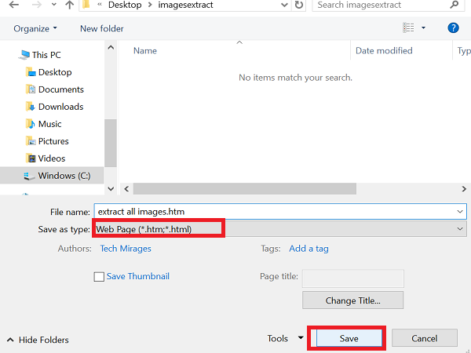Click the File name text field

275,212
